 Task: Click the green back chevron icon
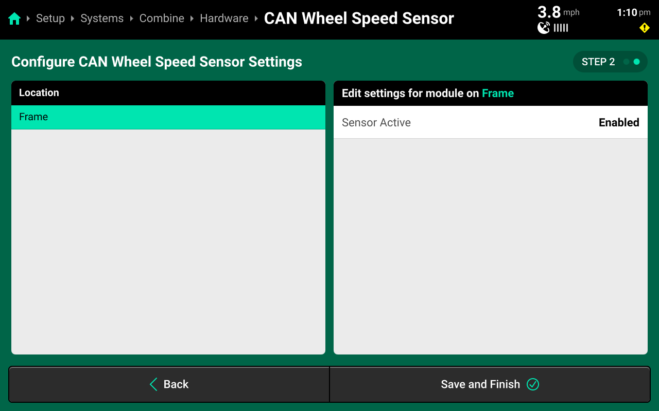point(153,384)
